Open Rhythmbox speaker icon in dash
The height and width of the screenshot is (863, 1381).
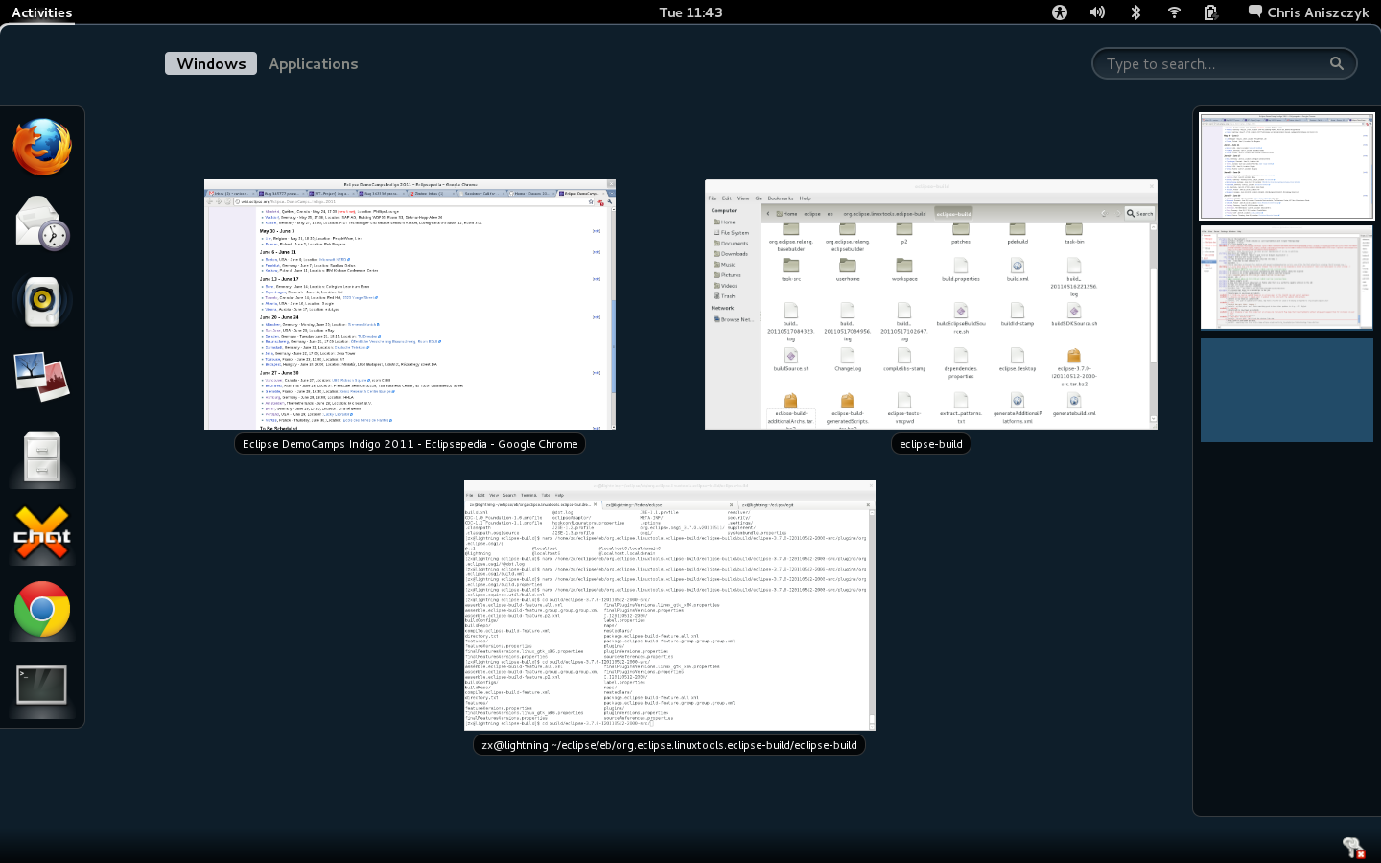pyautogui.click(x=42, y=301)
